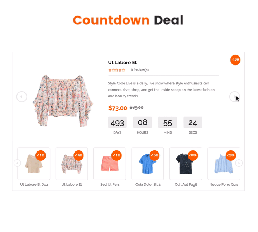258x232 pixels.
Task: Open the Ut Labore Et Do2 product name
Action: pyautogui.click(x=34, y=184)
